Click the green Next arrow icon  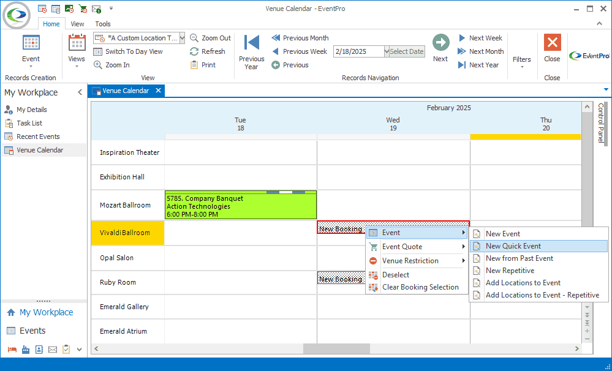click(x=440, y=42)
